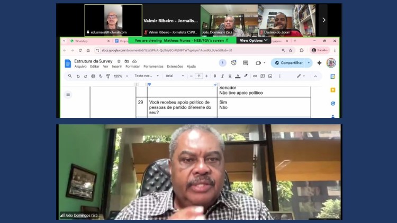
Task: Select the Usuário do Zoom video
Action: 286,20
